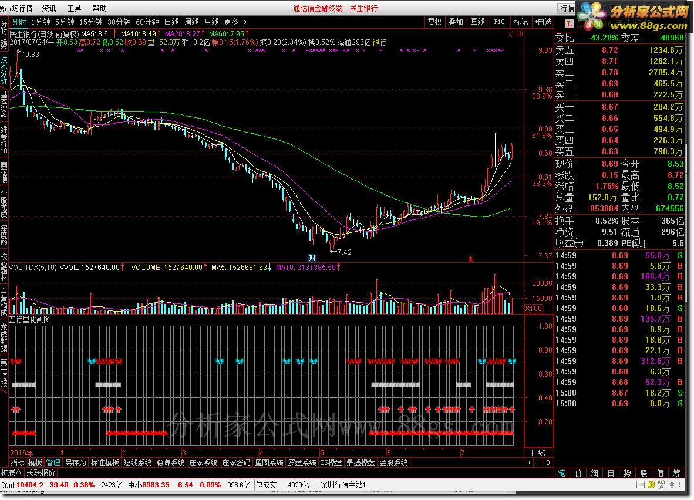This screenshot has height=500, width=694.
Task: Click the X100 volume scale label
Action: (534, 309)
